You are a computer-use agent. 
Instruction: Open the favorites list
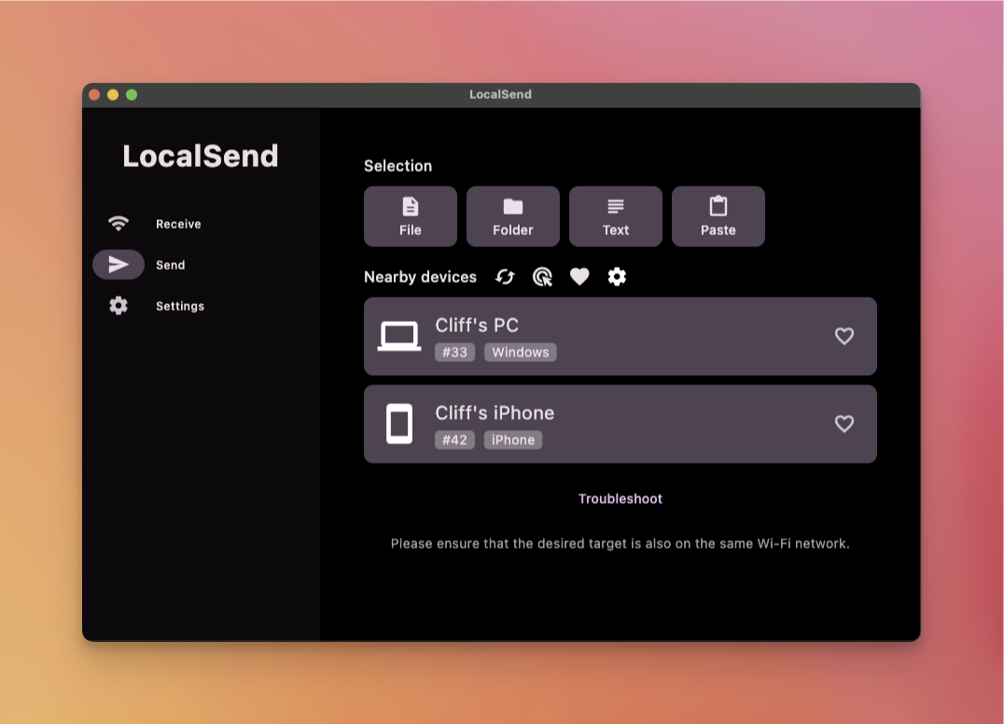[x=579, y=277]
